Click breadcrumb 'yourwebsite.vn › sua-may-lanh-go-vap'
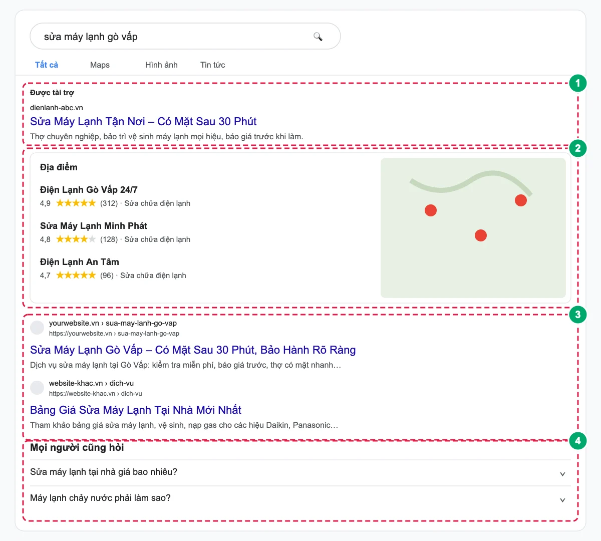 113,323
